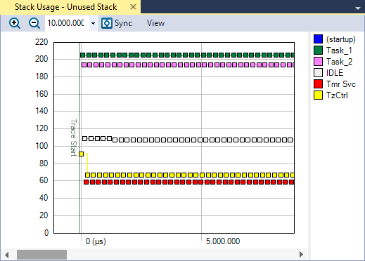Click the time range input field
The width and height of the screenshot is (365, 261).
(x=67, y=23)
